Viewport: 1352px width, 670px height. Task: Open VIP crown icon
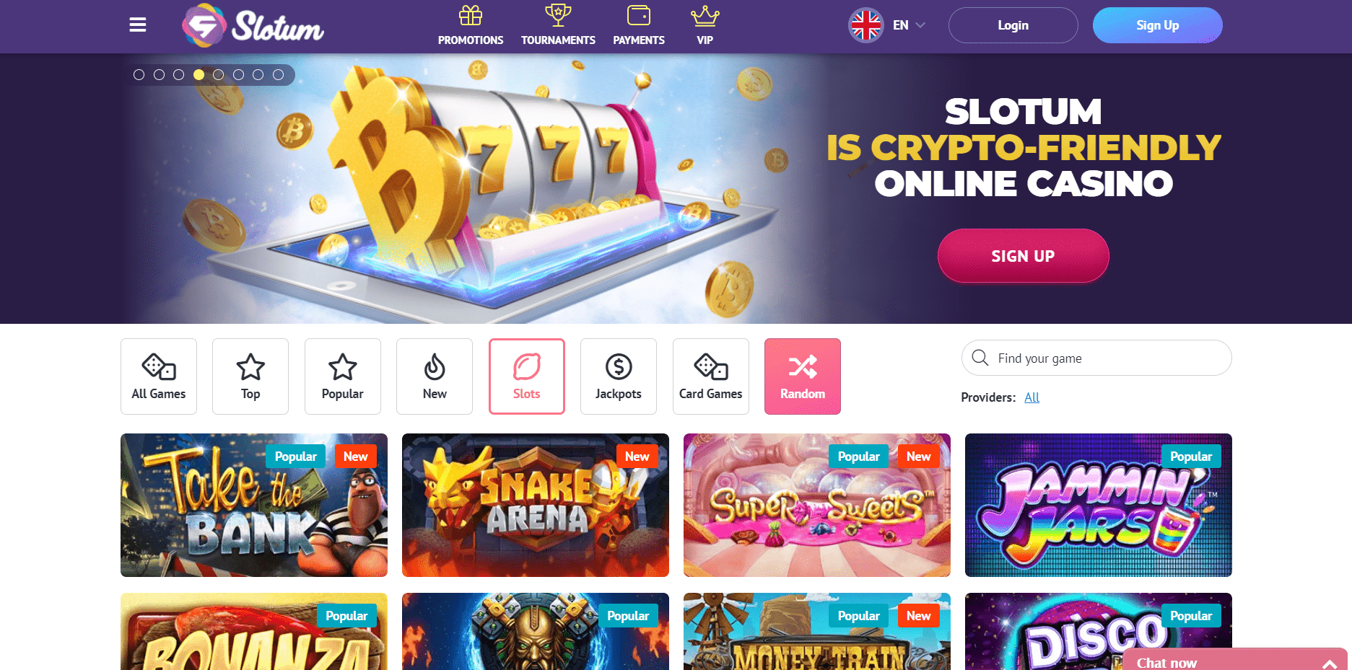705,15
